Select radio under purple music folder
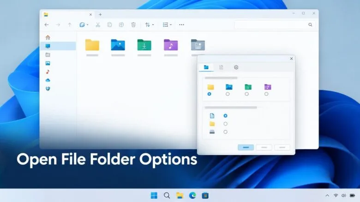 [x=266, y=94]
